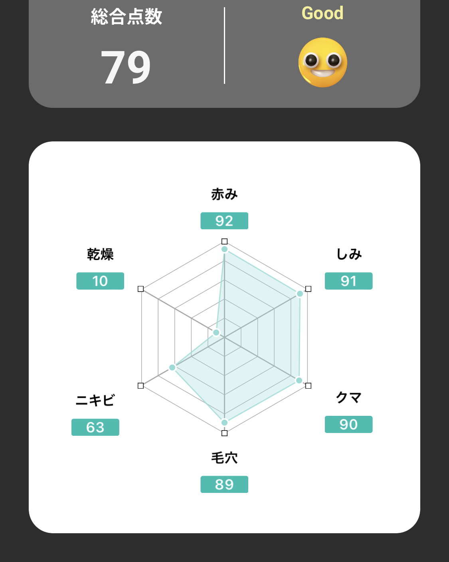This screenshot has height=562, width=449.
Task: Select the 毛穴 data point on radar chart
Action: pos(224,423)
